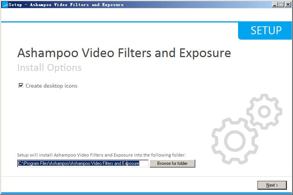Screen dimensions: 293x195
Task: Open the title bar system menu icon
Action: pyautogui.click(x=5, y=5)
